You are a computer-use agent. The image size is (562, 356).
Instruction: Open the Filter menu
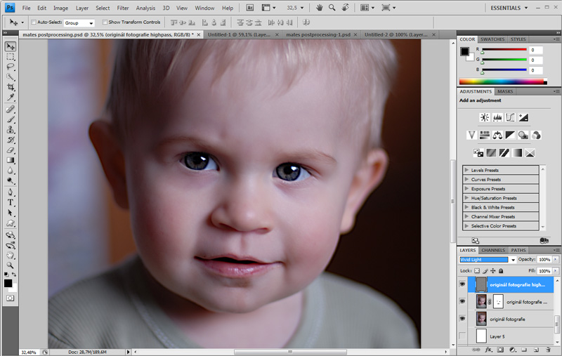123,8
